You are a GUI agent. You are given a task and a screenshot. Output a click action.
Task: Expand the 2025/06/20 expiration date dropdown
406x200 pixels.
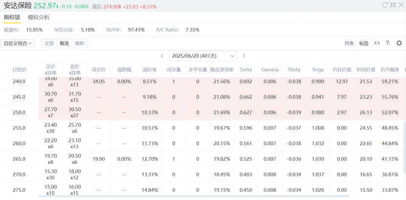click(x=203, y=56)
